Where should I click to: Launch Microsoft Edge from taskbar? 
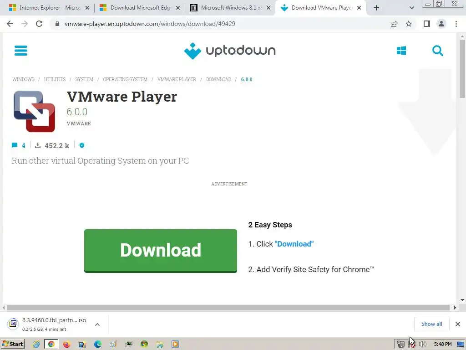point(97,344)
